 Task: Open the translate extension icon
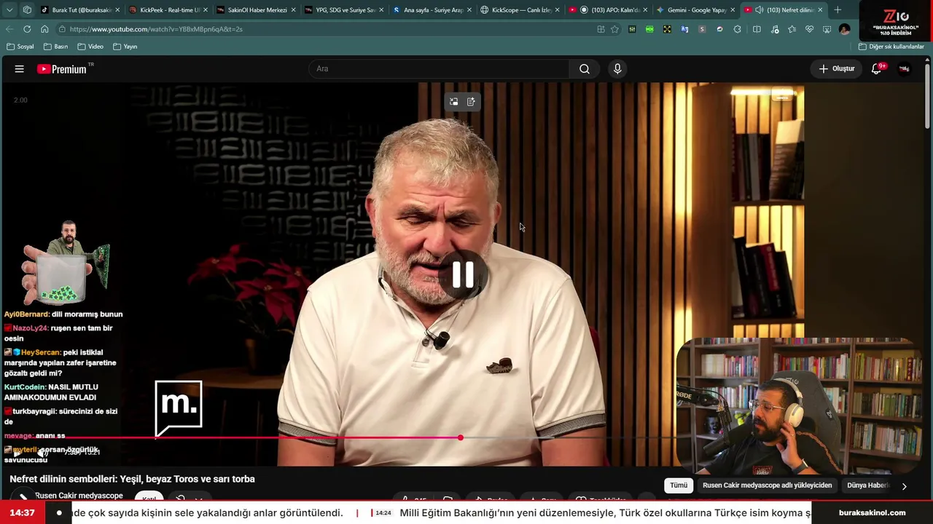coord(684,29)
